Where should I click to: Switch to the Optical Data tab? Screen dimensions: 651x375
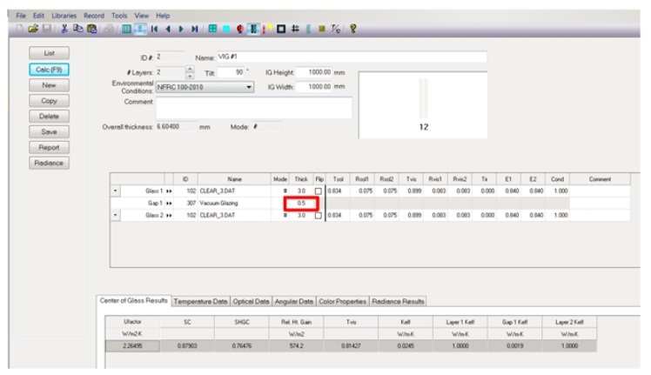tap(251, 301)
